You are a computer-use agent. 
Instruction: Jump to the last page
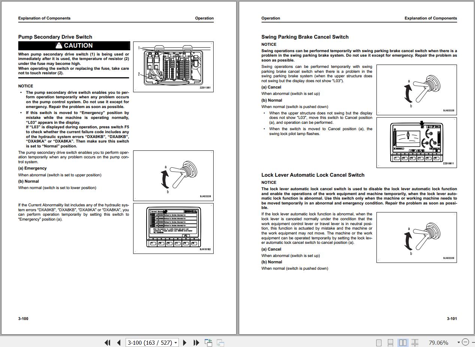pyautogui.click(x=196, y=342)
